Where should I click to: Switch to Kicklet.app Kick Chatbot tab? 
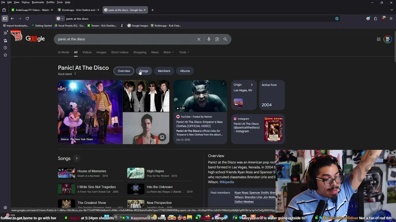[79, 10]
